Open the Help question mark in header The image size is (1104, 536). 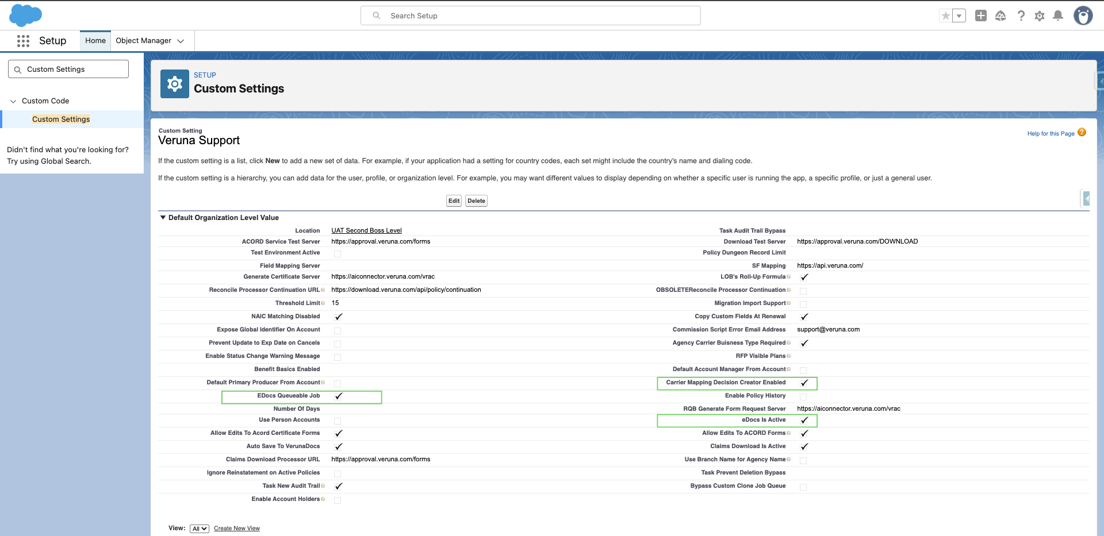click(1021, 16)
